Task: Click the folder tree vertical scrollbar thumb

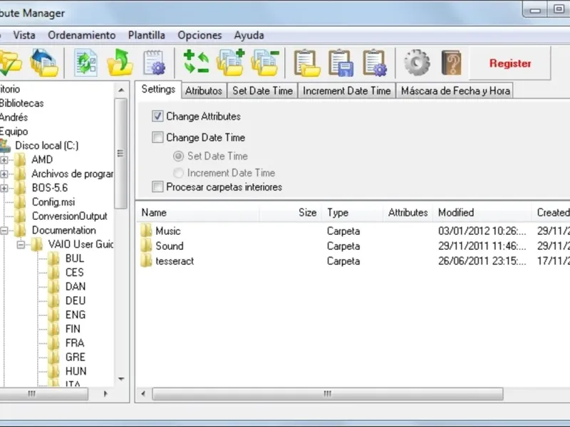Action: pyautogui.click(x=120, y=154)
